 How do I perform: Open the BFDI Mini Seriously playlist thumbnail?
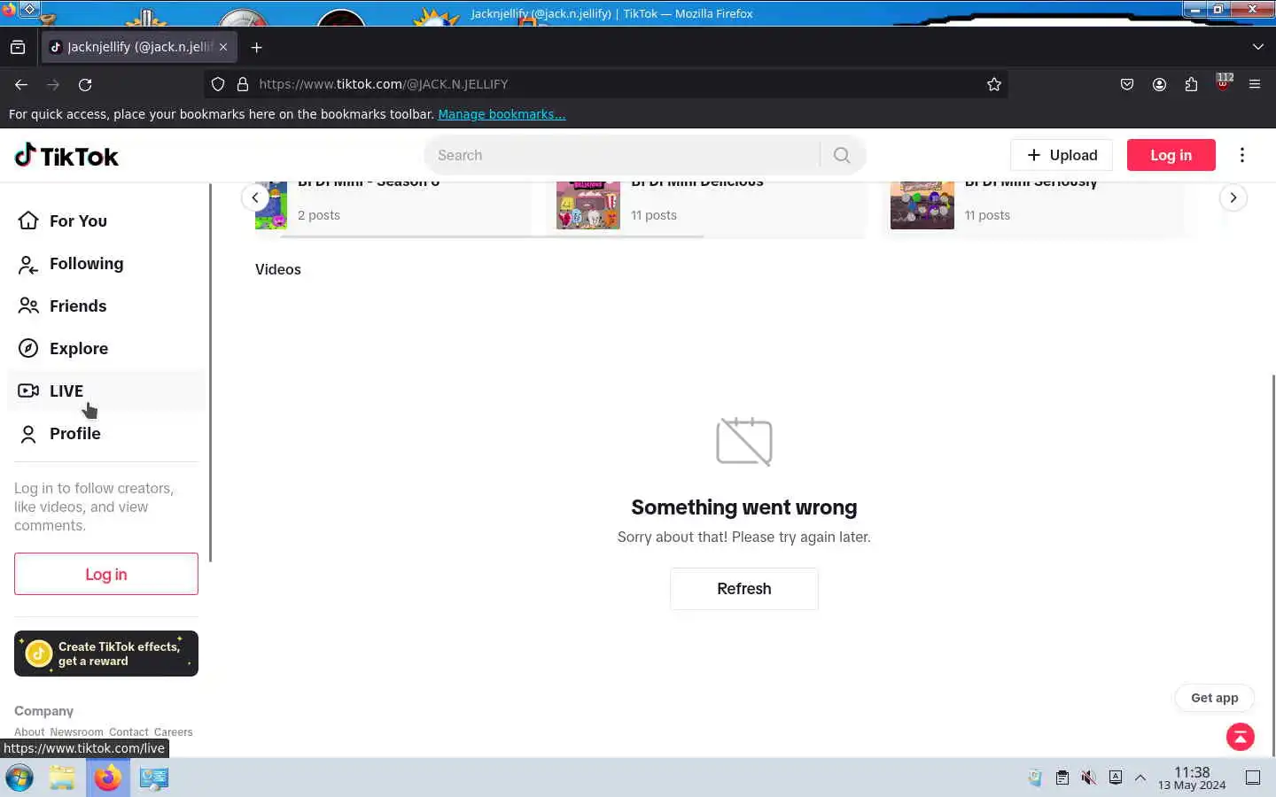coord(922,205)
